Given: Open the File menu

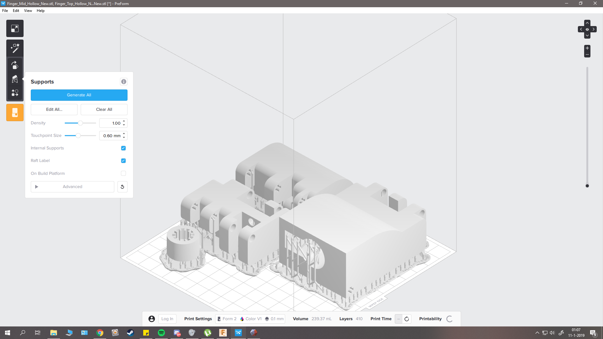Looking at the screenshot, I should (5, 11).
